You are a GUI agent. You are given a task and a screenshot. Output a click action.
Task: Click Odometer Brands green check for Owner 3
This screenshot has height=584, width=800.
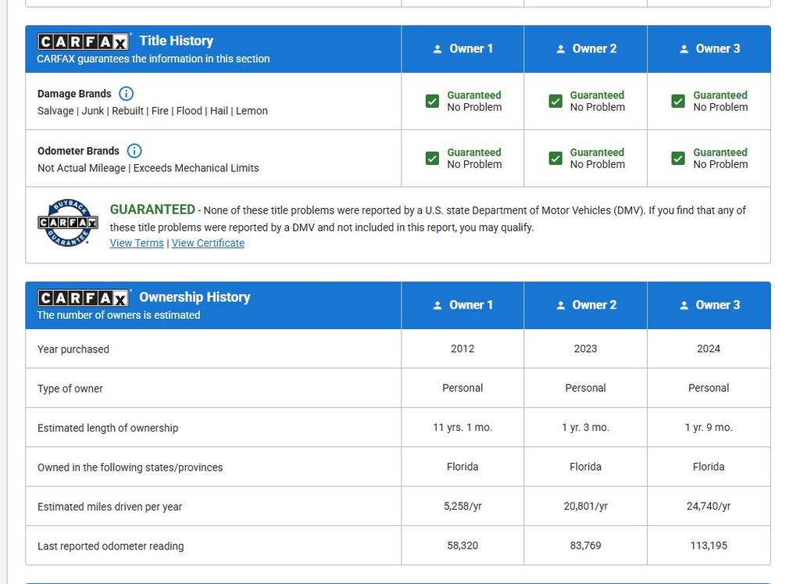point(678,158)
